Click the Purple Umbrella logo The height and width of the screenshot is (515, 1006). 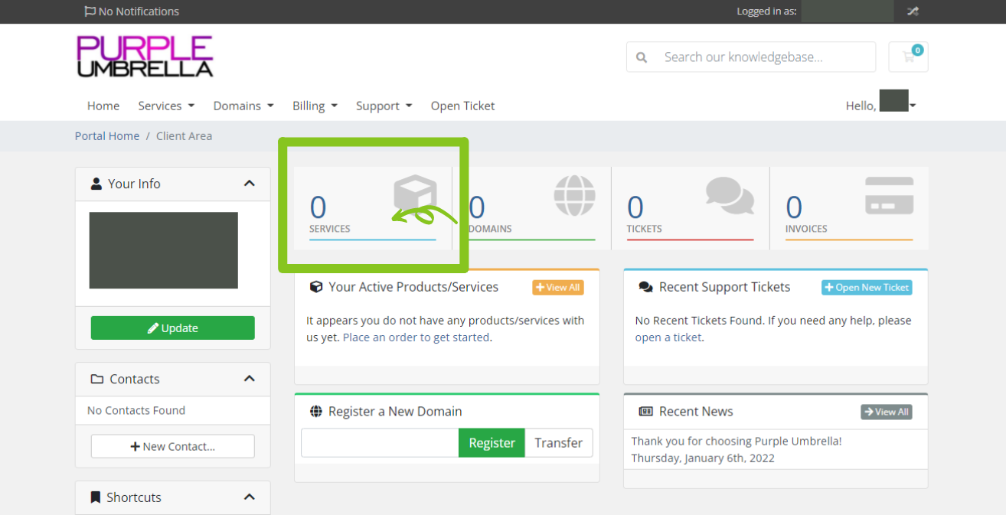[145, 57]
